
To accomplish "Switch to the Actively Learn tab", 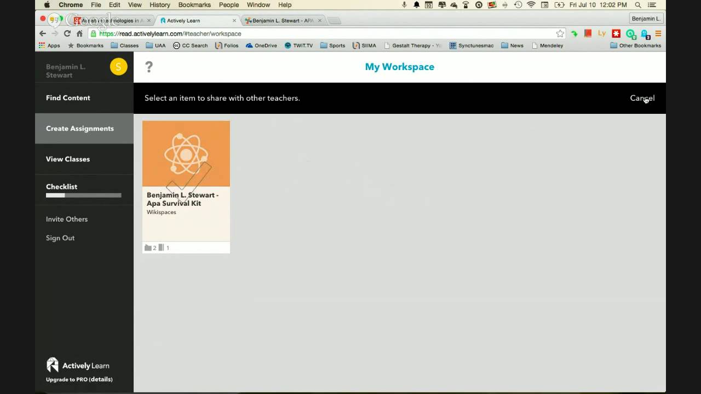I will (197, 20).
